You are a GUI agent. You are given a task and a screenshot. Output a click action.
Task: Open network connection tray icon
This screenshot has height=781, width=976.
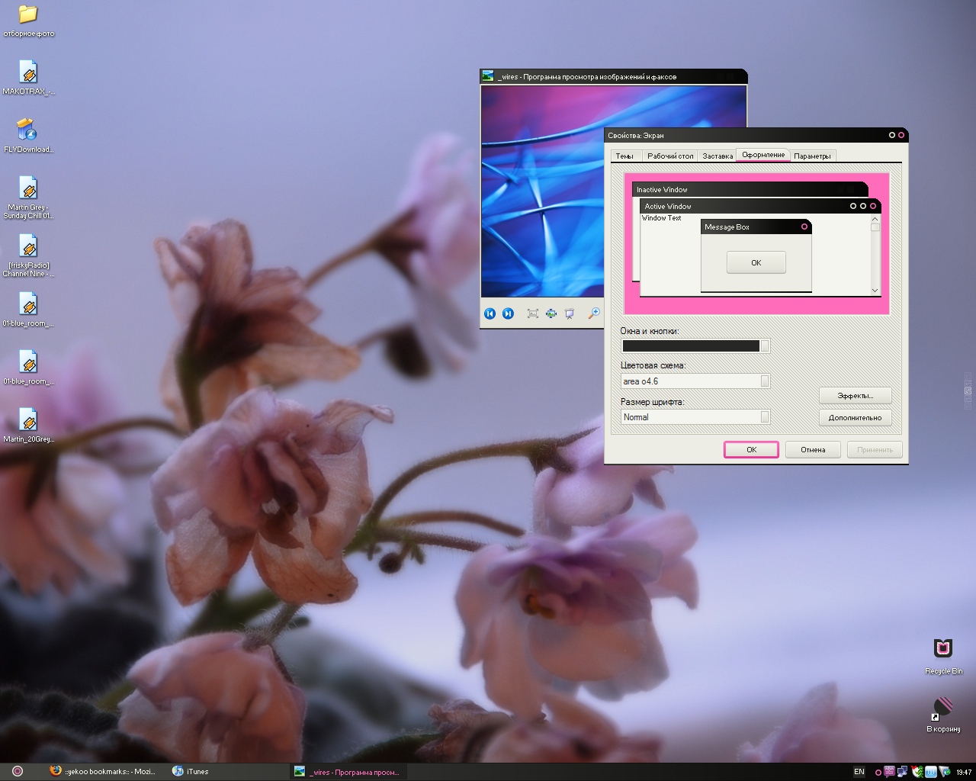[902, 772]
